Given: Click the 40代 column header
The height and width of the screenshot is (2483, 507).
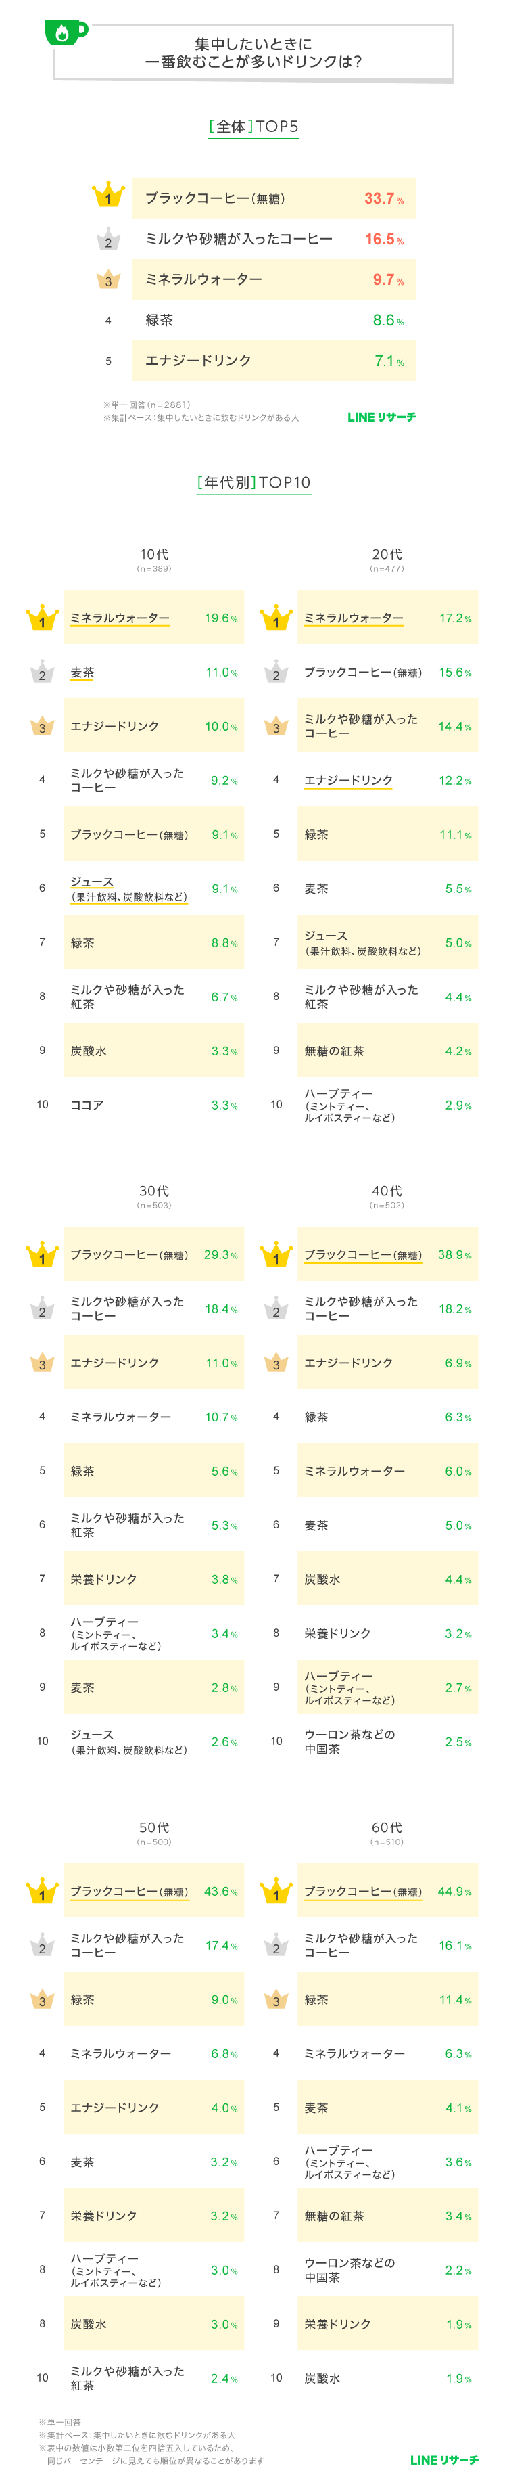Looking at the screenshot, I should pyautogui.click(x=387, y=1191).
